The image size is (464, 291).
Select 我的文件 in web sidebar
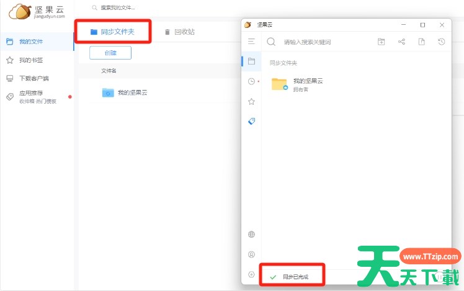click(x=37, y=42)
